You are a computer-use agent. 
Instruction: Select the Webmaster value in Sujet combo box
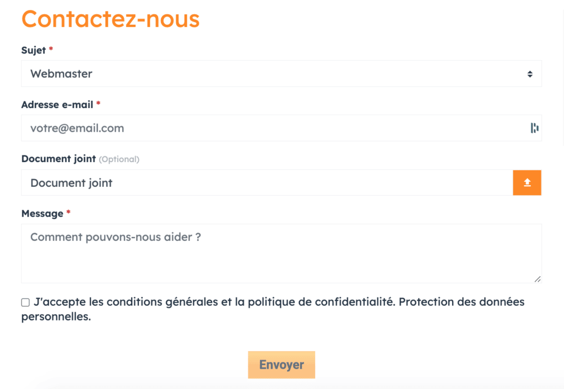(61, 74)
